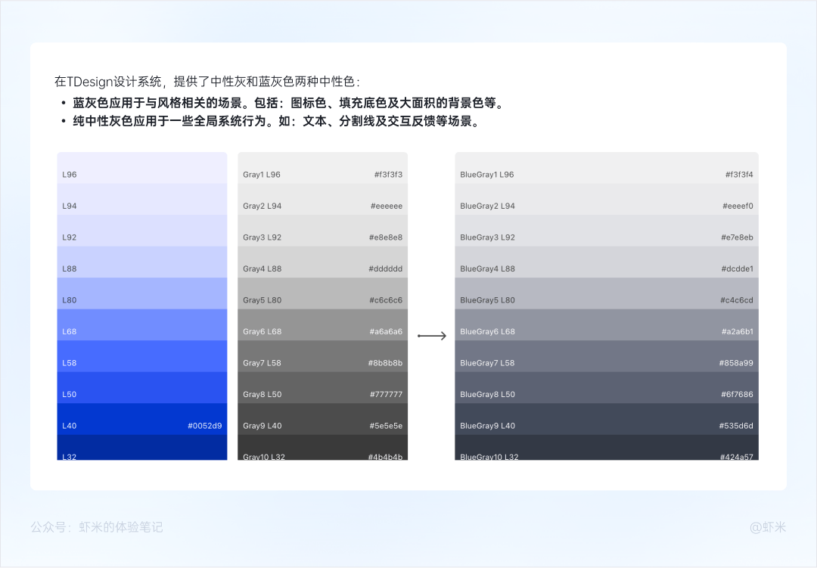
Task: Pick the Gray5 L80 swatch
Action: tap(322, 293)
